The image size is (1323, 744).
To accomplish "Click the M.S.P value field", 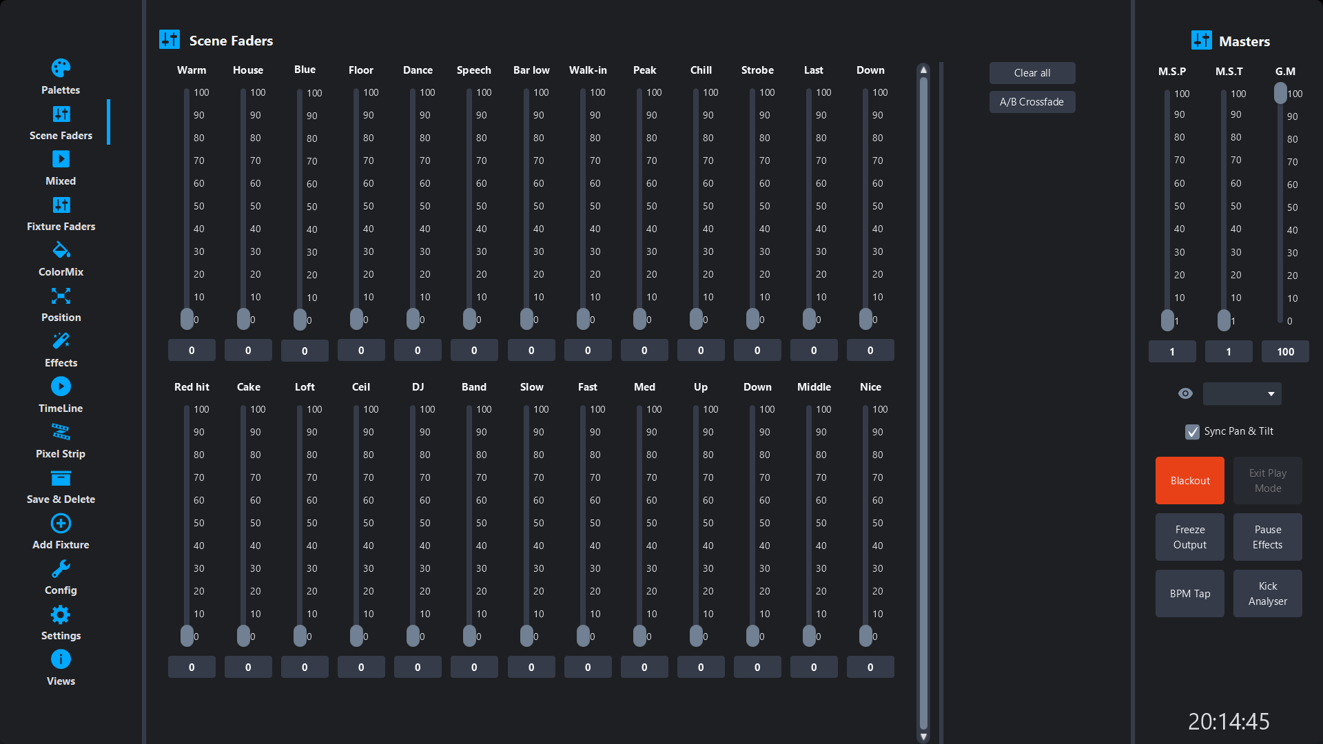I will (1172, 352).
